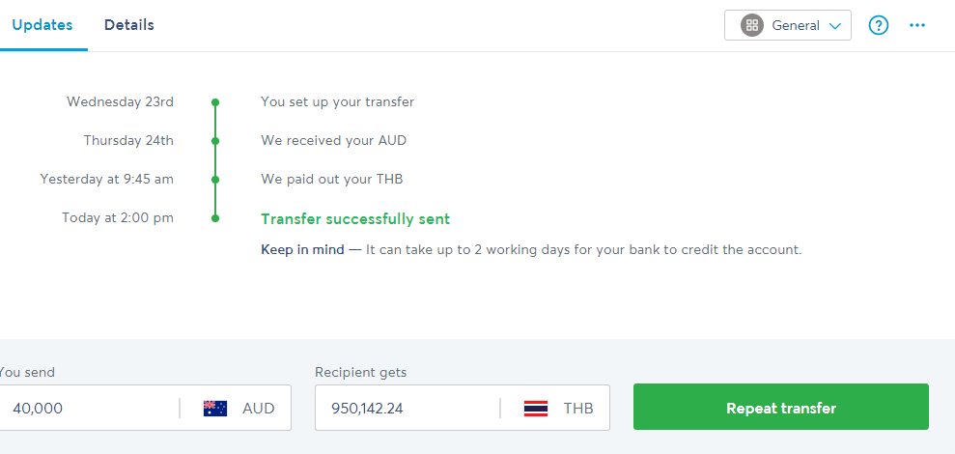Open the three-dot more options menu
The height and width of the screenshot is (454, 955).
(x=917, y=26)
